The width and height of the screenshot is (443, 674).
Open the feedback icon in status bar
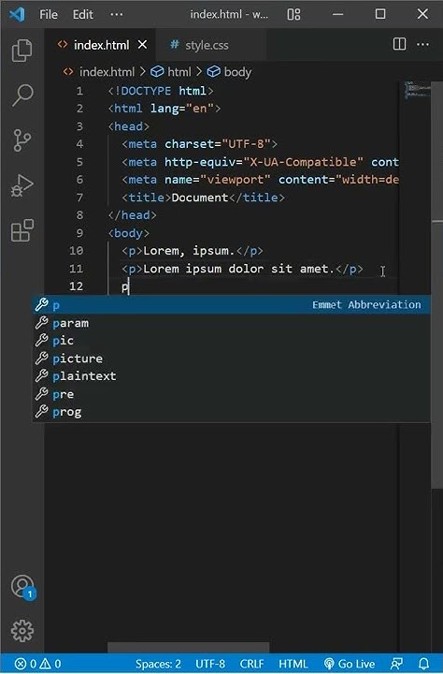pyautogui.click(x=396, y=664)
